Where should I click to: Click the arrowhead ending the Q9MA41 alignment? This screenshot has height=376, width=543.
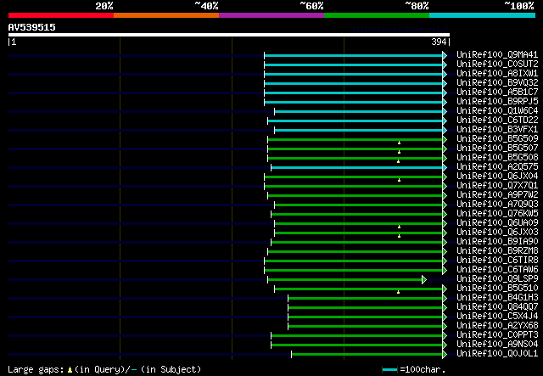tap(445, 55)
